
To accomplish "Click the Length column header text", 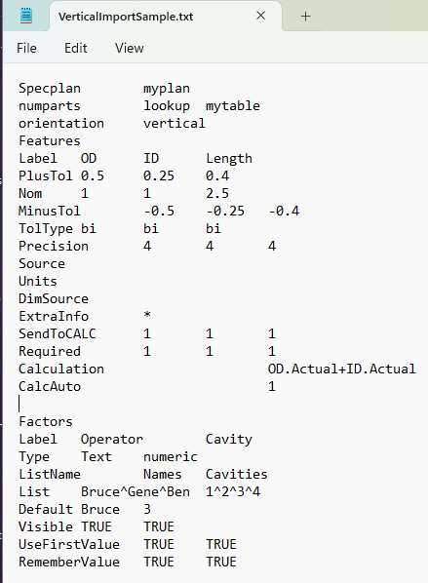I will pos(229,159).
